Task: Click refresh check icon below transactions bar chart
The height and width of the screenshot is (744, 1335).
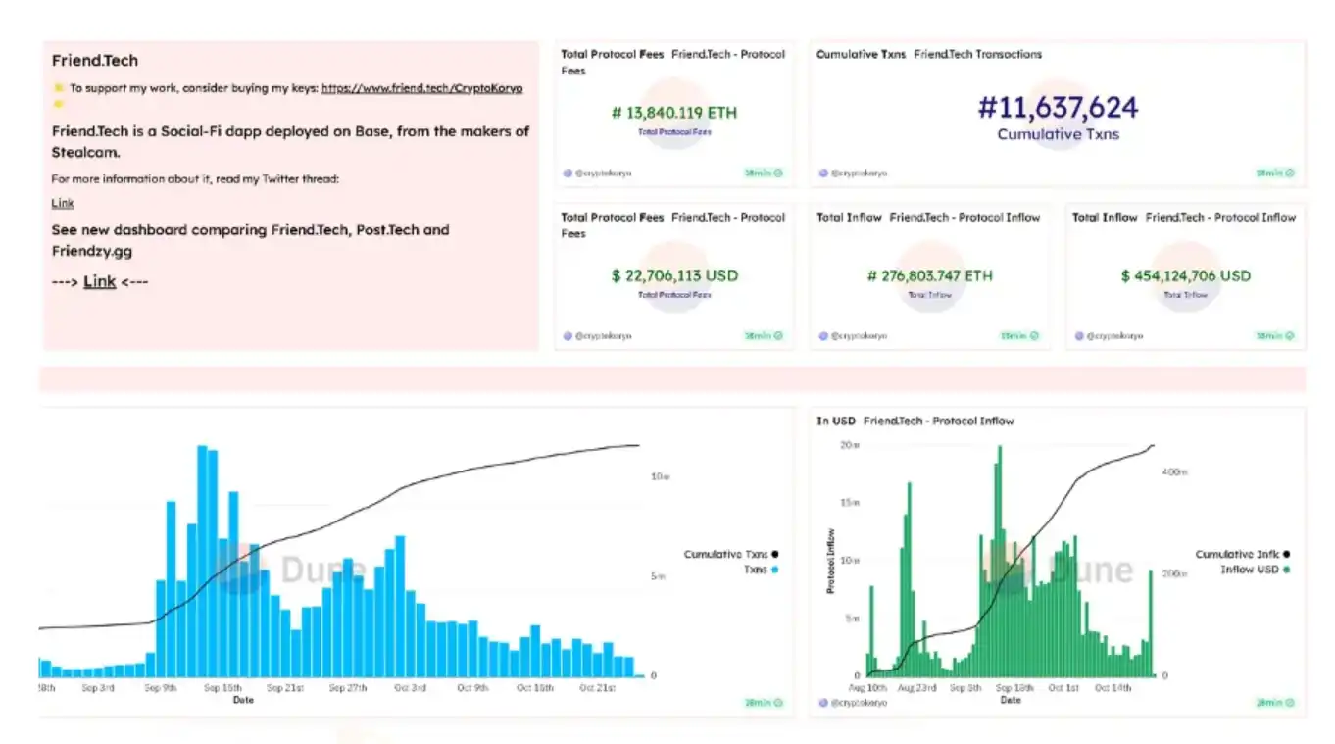Action: [x=778, y=703]
